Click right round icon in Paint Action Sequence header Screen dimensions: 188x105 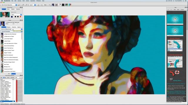click(x=22, y=75)
